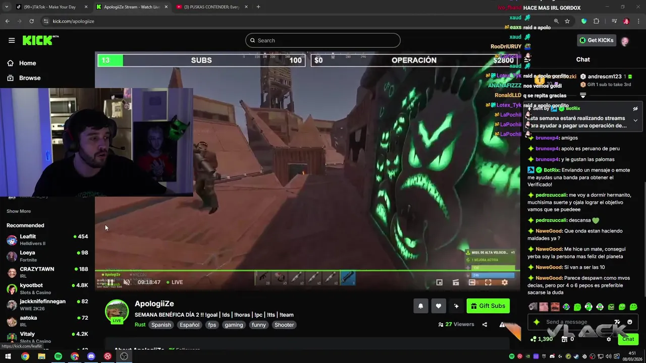Go to Home in sidebar

click(x=21, y=63)
